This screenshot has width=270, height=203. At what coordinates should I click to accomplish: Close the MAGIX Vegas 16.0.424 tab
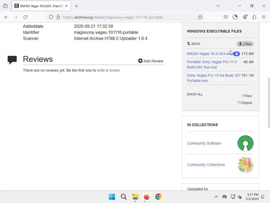[x=66, y=6]
